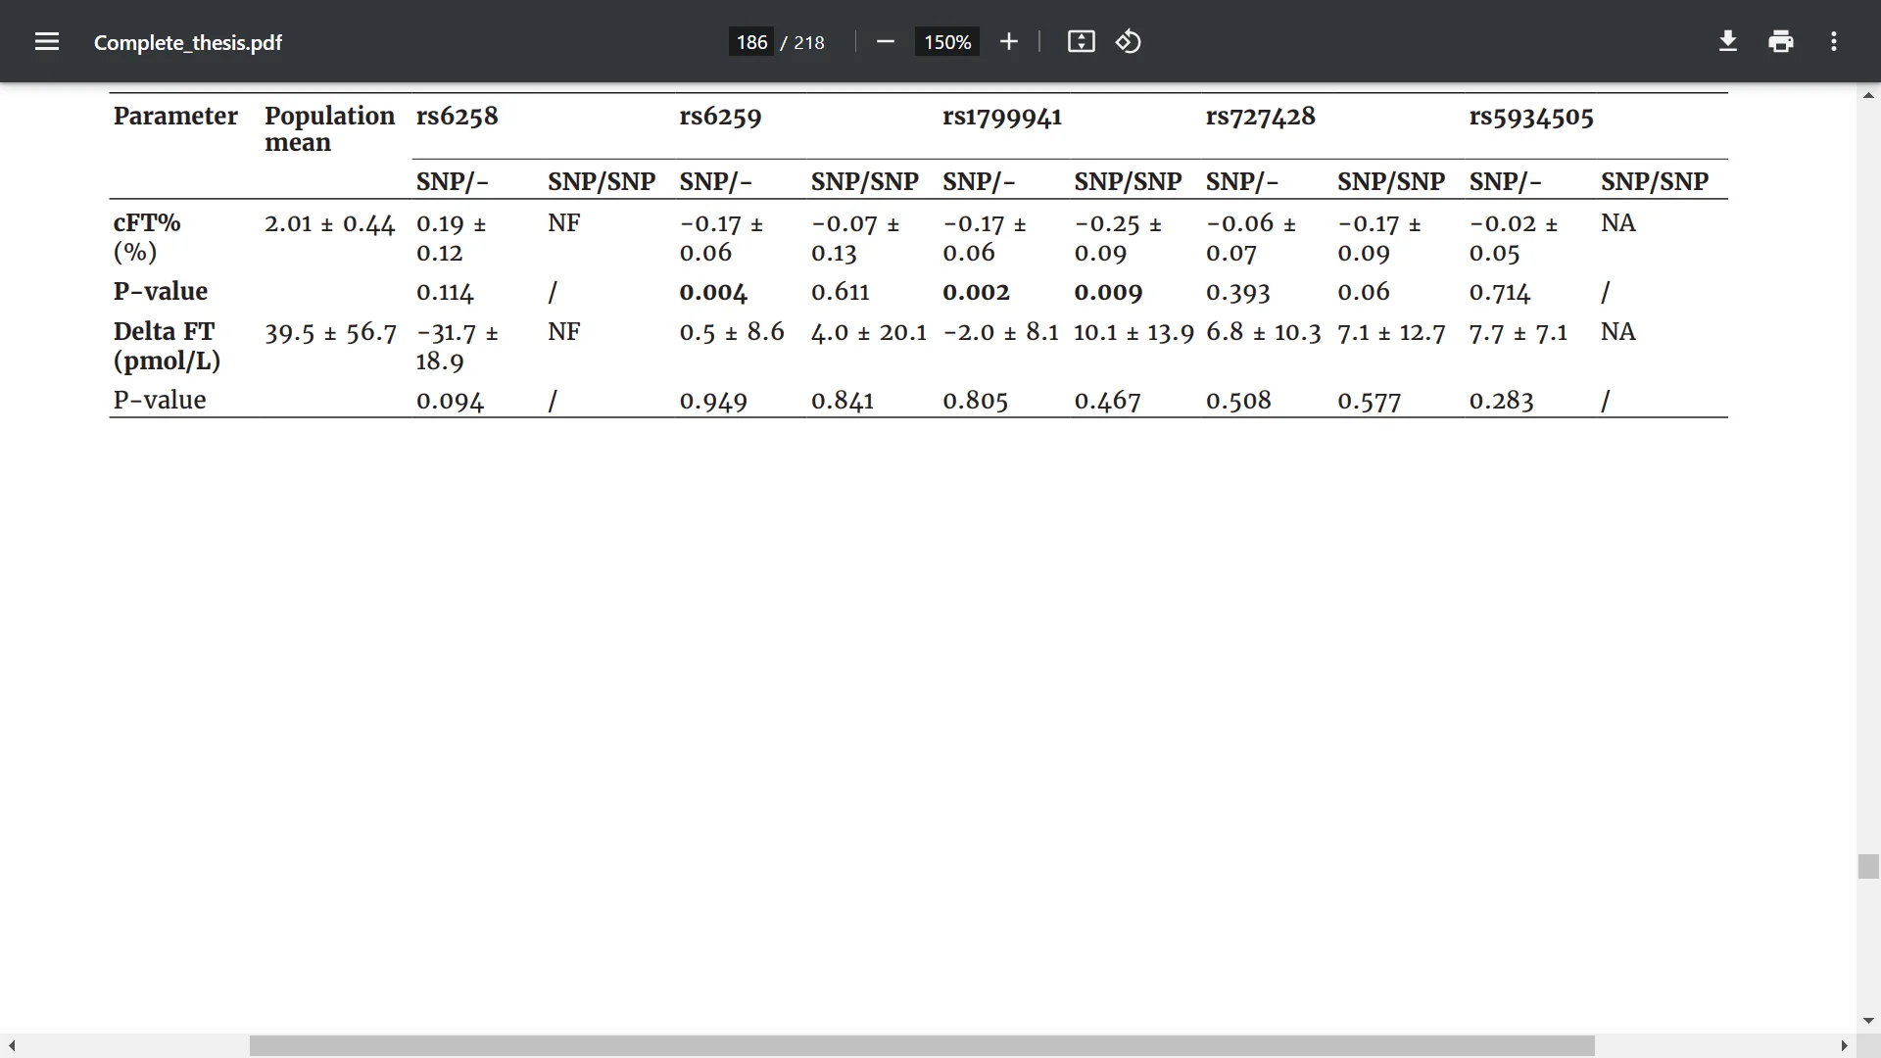Click the value -0.02 ± 0.05
Viewport: 1881px width, 1058px height.
pos(1513,238)
